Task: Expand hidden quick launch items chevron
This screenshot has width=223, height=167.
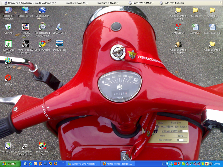Action: point(63,163)
